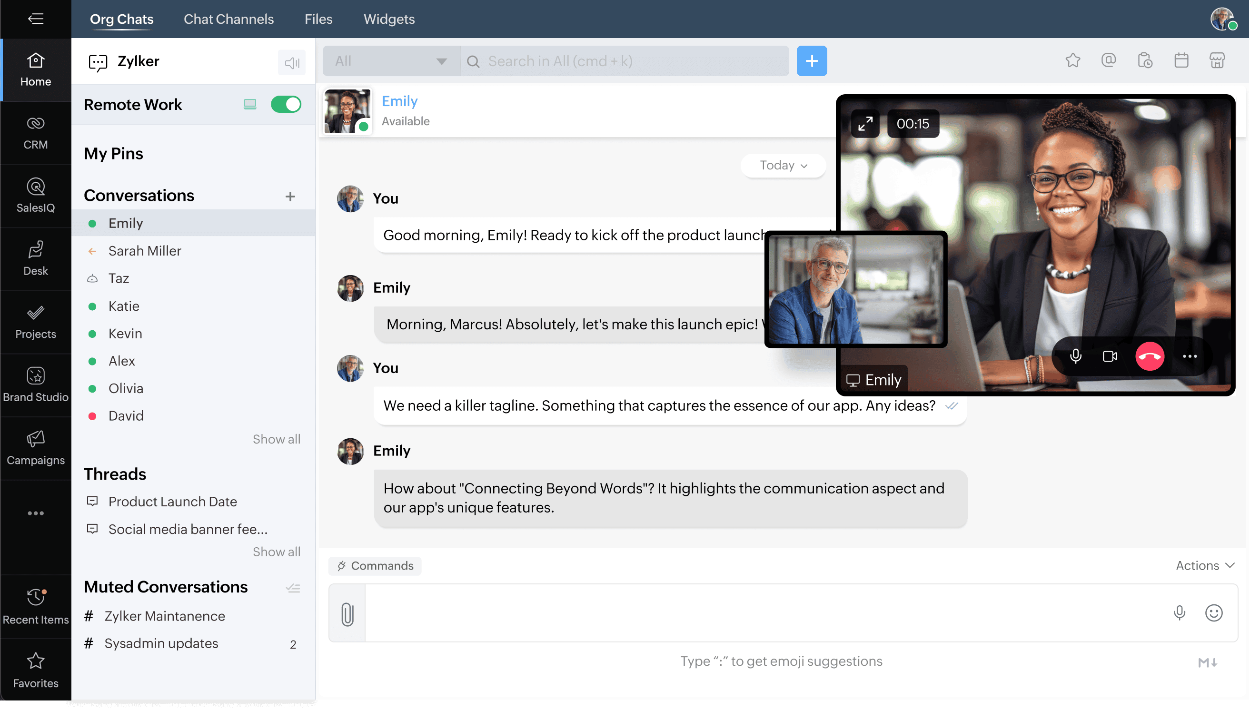This screenshot has width=1250, height=710.
Task: Open SalesIQ in left sidebar
Action: tap(36, 196)
